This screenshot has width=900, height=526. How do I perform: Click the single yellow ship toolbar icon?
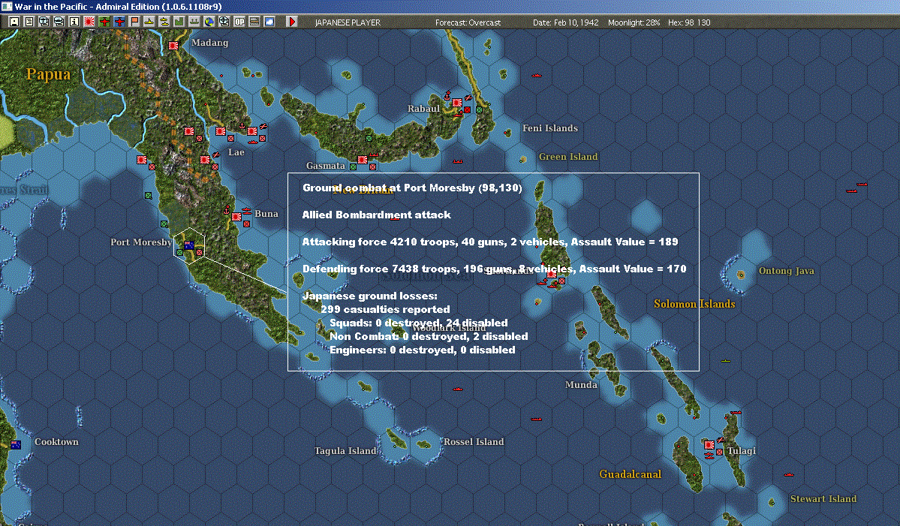click(x=149, y=22)
